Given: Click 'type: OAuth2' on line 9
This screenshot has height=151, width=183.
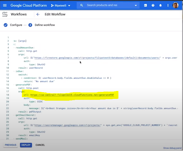Looking at the screenshot, I should point(37,64).
